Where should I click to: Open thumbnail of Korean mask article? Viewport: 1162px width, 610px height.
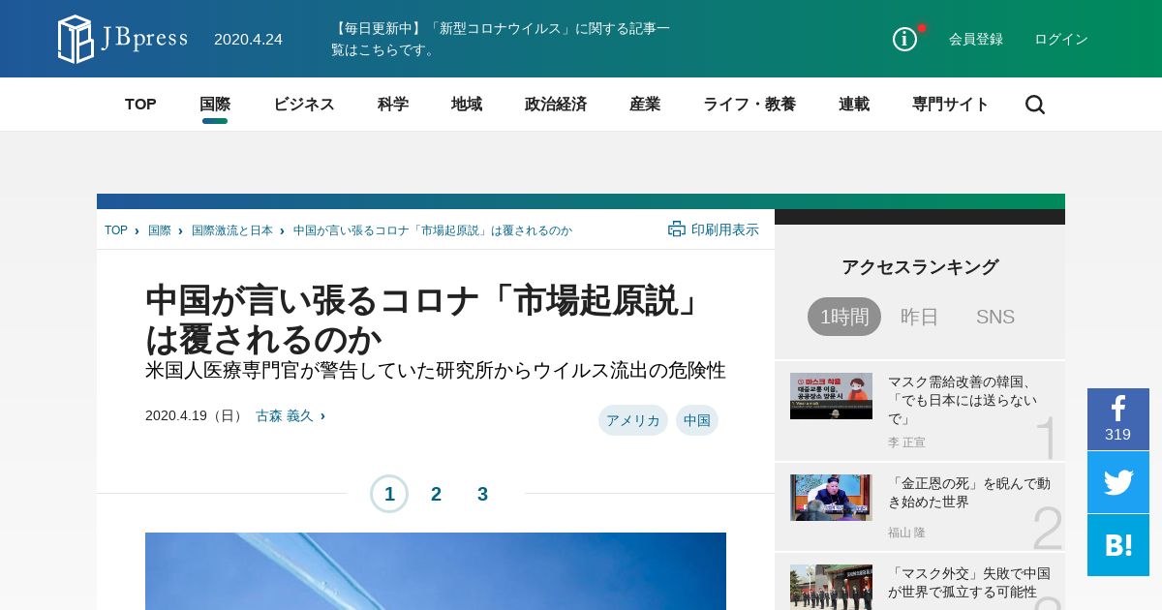tap(831, 396)
